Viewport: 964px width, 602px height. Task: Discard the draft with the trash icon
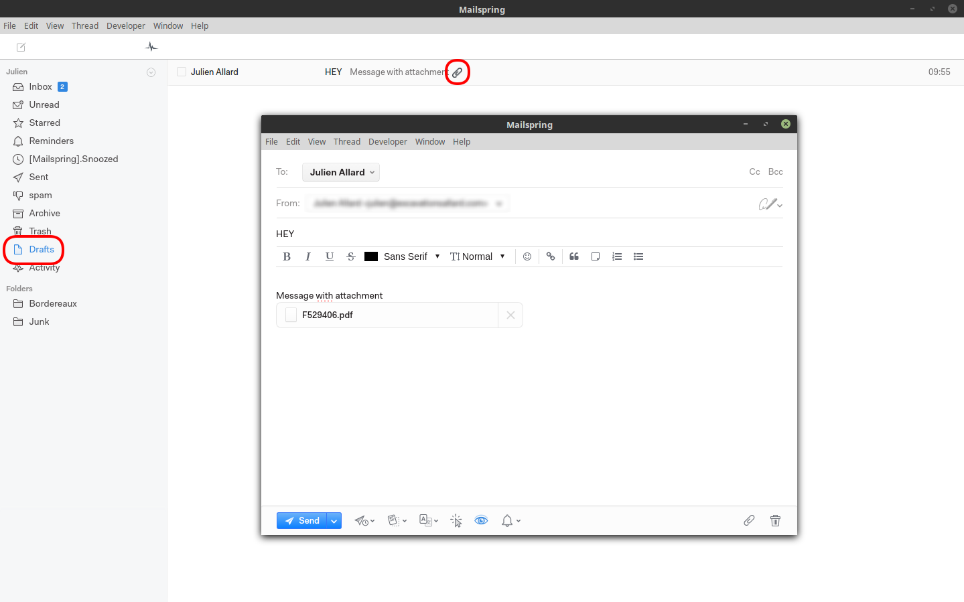point(775,520)
